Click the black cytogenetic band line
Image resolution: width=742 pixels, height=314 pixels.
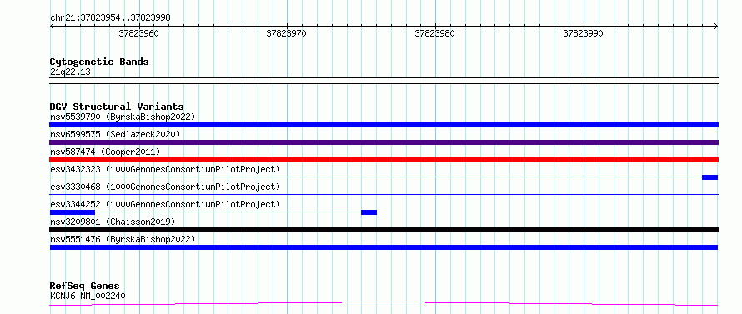click(x=384, y=81)
